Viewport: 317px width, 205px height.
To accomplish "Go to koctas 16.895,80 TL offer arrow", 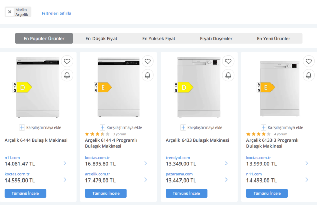I will 146,163.
